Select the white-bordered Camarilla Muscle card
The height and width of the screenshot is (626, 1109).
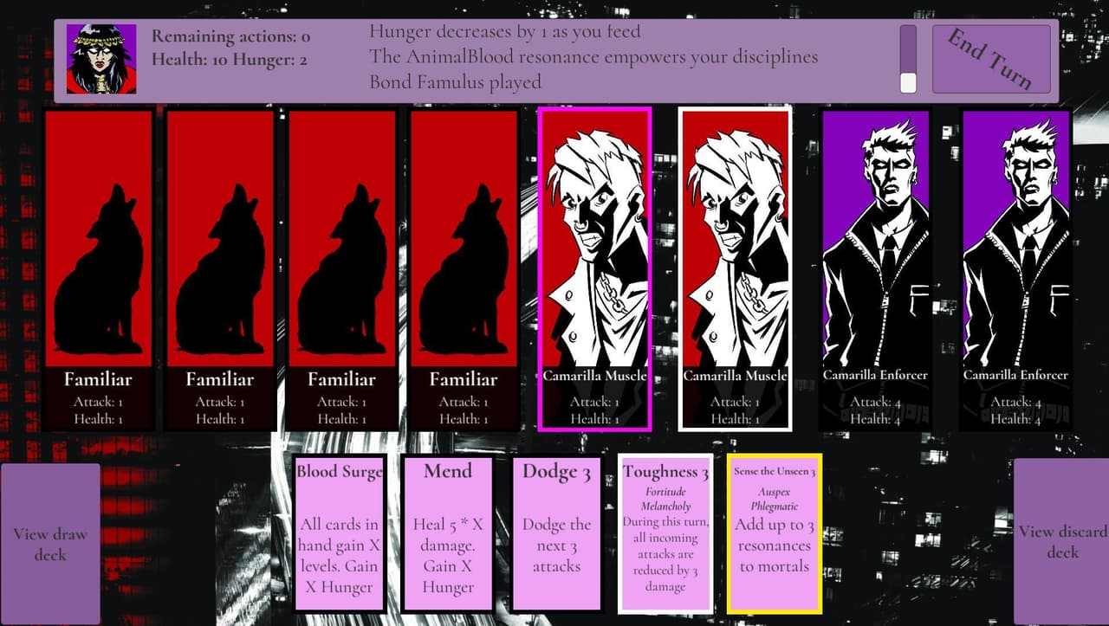click(735, 268)
